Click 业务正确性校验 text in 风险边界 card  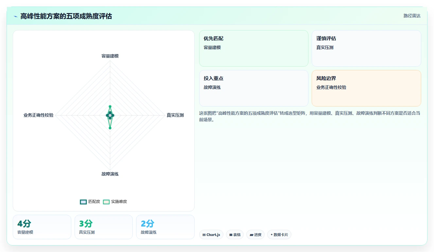(x=331, y=87)
